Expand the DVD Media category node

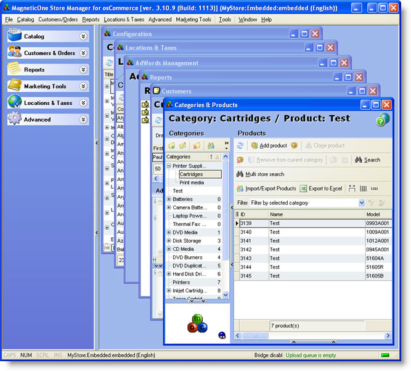[x=169, y=232]
